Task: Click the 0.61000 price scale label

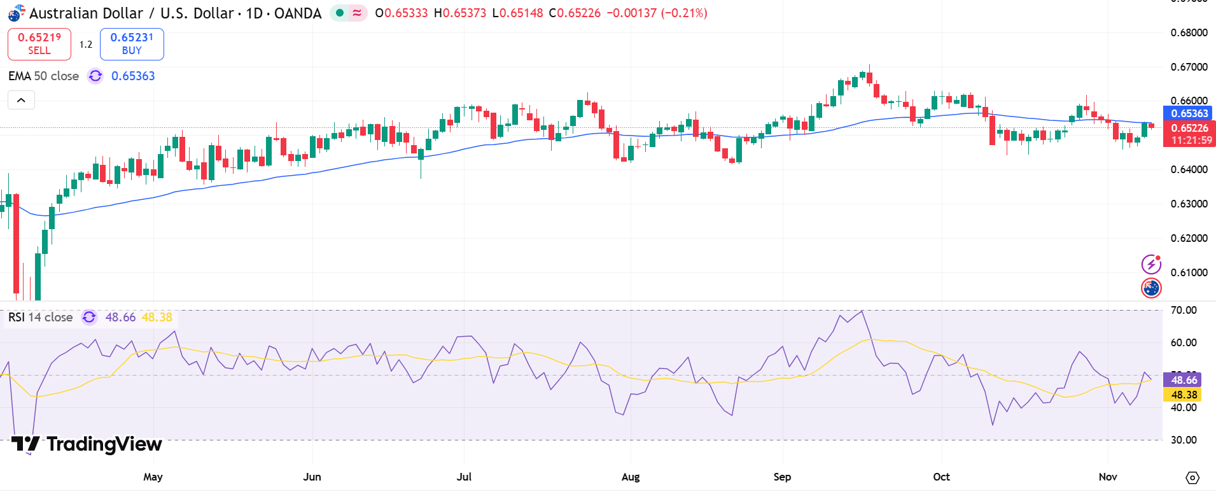Action: click(1189, 272)
